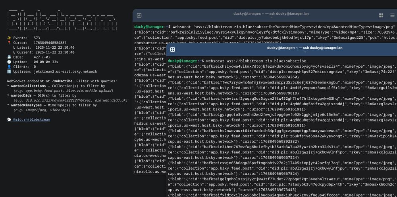397x197 pixels.
Task: Click the blob line with cid bafkreiffwx7rrysw4s4mfmj
Action: [282, 83]
